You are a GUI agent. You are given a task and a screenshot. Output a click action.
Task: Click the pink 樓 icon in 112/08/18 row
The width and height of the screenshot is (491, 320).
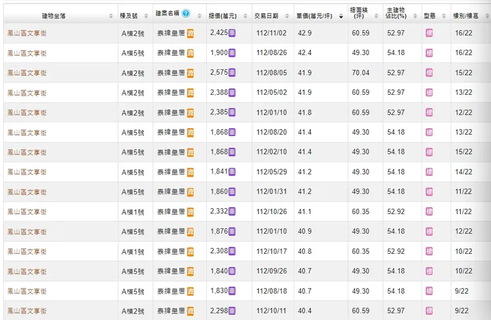429,291
